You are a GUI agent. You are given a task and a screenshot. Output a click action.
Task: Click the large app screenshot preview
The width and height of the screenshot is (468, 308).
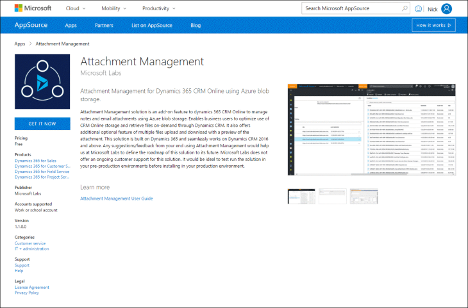click(x=372, y=130)
